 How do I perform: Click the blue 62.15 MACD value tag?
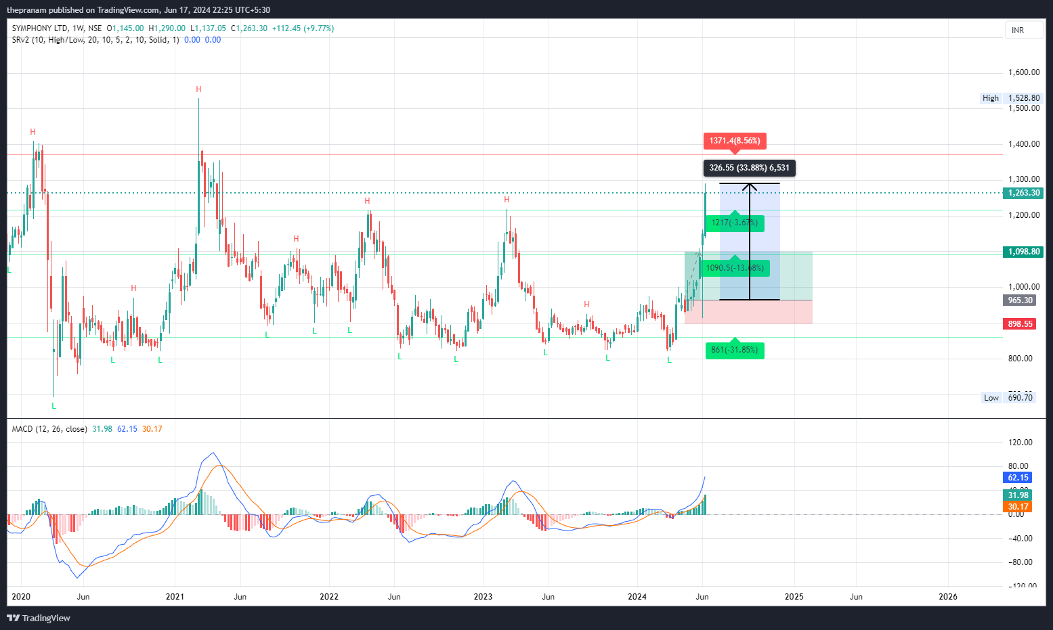click(x=1018, y=478)
